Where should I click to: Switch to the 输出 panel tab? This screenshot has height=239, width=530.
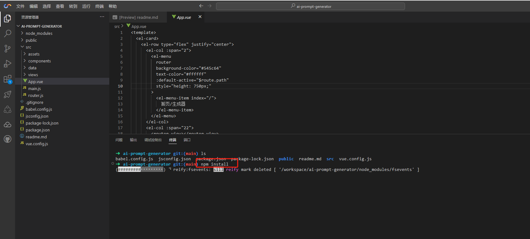click(x=133, y=140)
